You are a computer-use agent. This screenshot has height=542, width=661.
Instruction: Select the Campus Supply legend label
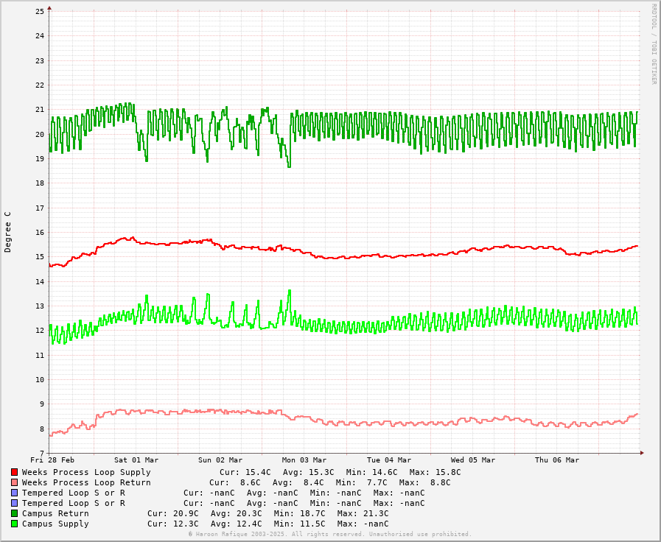pyautogui.click(x=55, y=524)
